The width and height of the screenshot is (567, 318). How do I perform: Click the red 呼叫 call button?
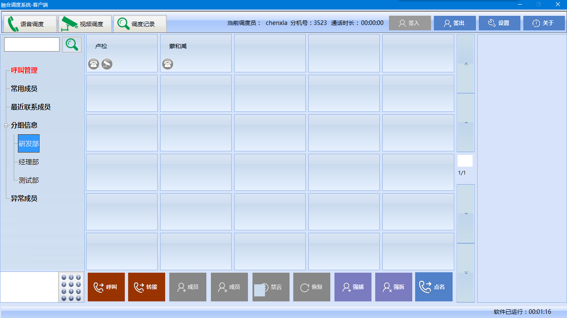(106, 287)
